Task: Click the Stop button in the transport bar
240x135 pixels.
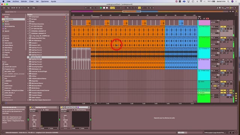Action: pos(104,8)
